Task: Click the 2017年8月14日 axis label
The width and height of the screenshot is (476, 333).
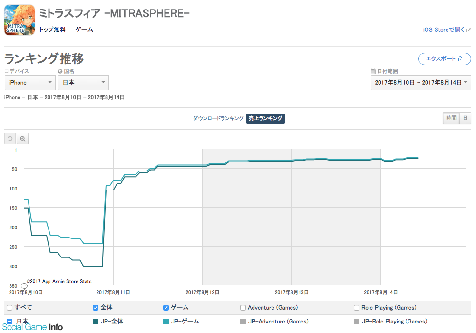Action: pos(381,292)
